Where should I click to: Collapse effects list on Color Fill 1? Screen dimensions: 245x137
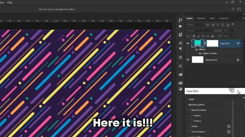pos(242,43)
